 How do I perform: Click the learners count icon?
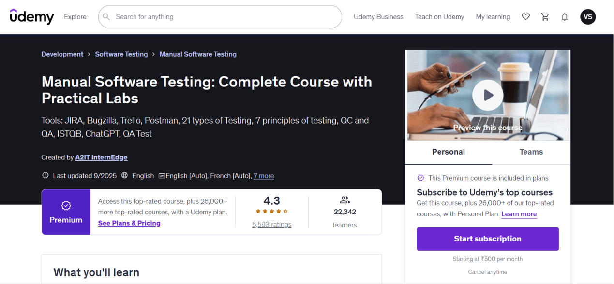click(344, 199)
